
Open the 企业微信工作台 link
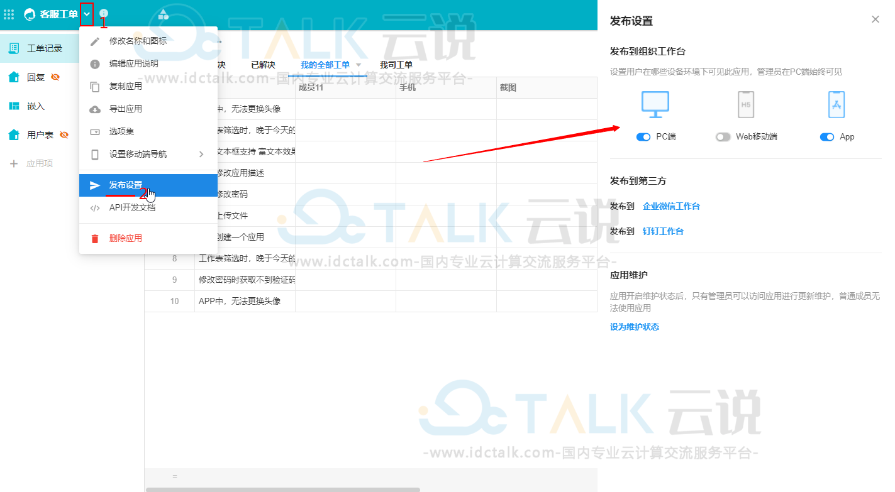[671, 206]
